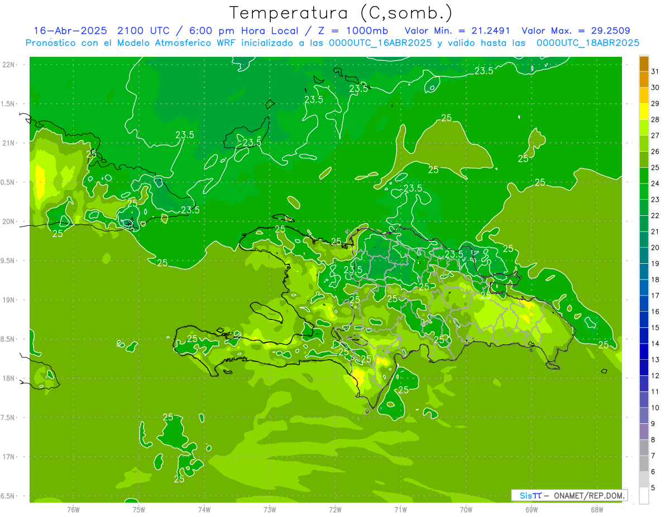Click the "73W" longitude axis label

pos(270,510)
